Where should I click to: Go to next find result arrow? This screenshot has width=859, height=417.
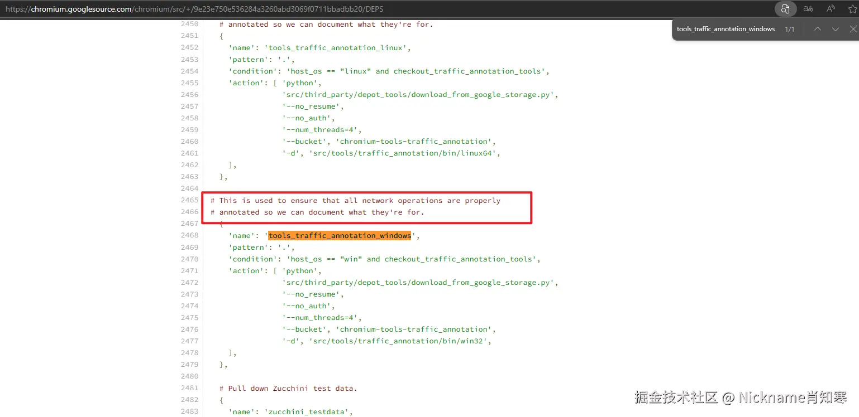point(836,29)
